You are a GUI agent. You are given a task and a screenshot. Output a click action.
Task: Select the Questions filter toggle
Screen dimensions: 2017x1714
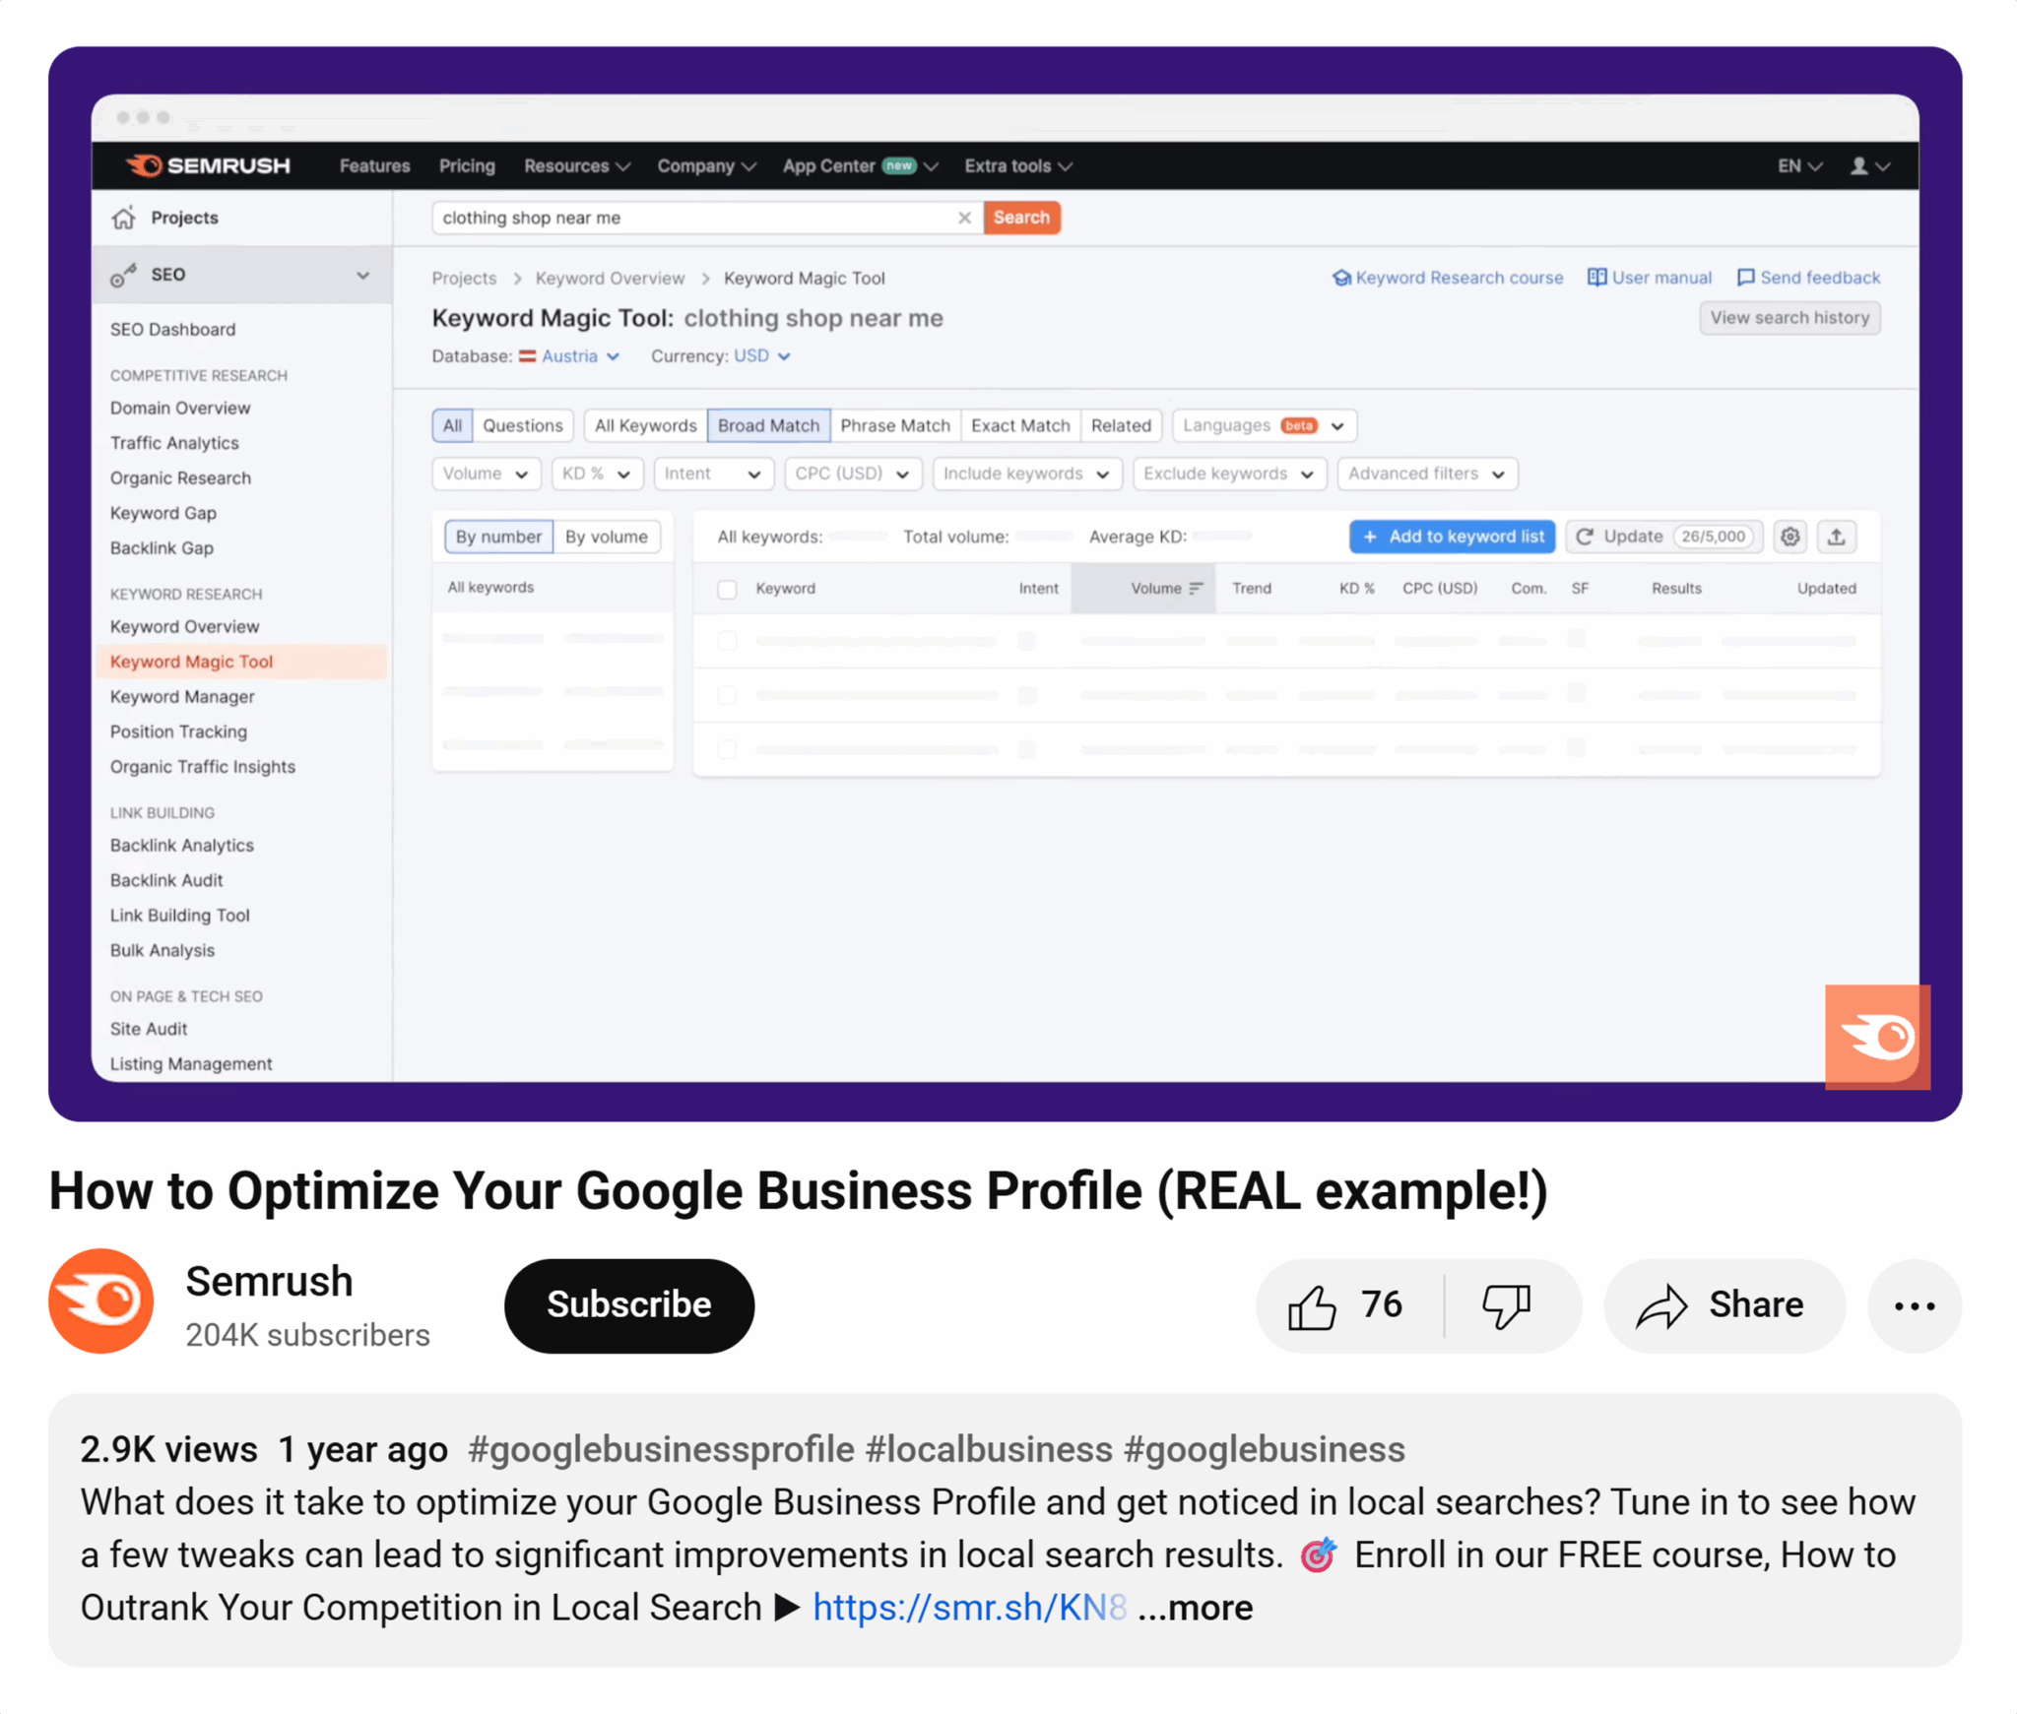(x=523, y=425)
